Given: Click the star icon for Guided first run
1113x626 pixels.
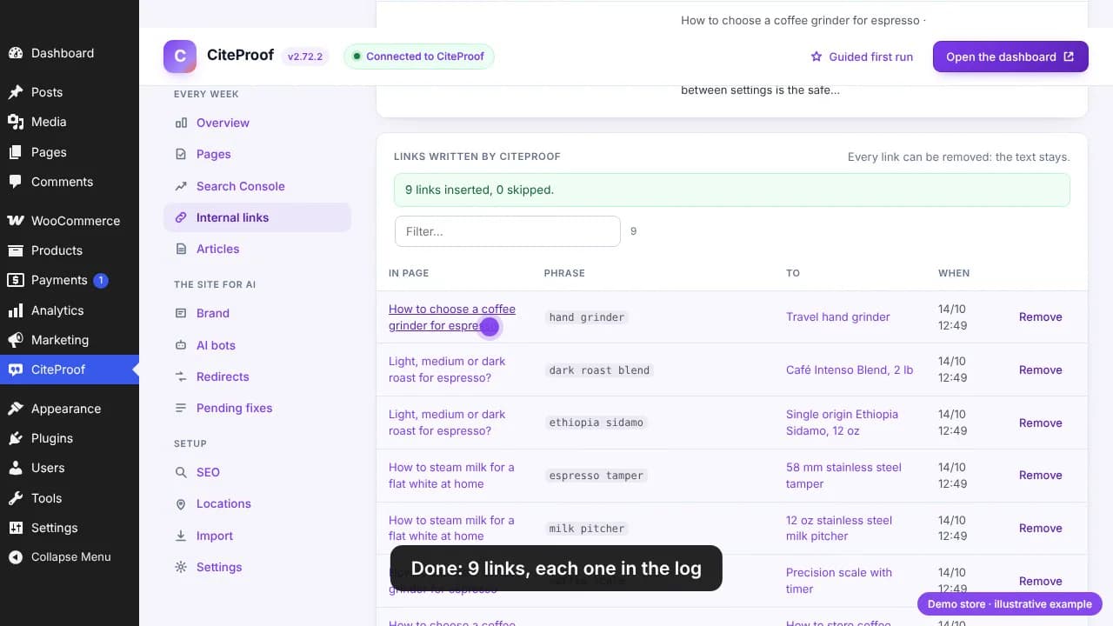Looking at the screenshot, I should 816,57.
